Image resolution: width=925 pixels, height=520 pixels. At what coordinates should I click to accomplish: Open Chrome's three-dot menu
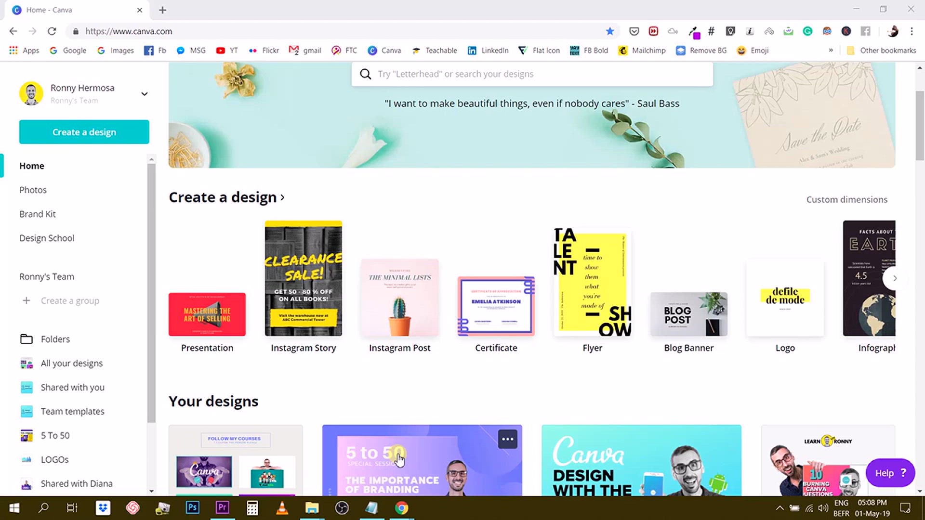912,31
